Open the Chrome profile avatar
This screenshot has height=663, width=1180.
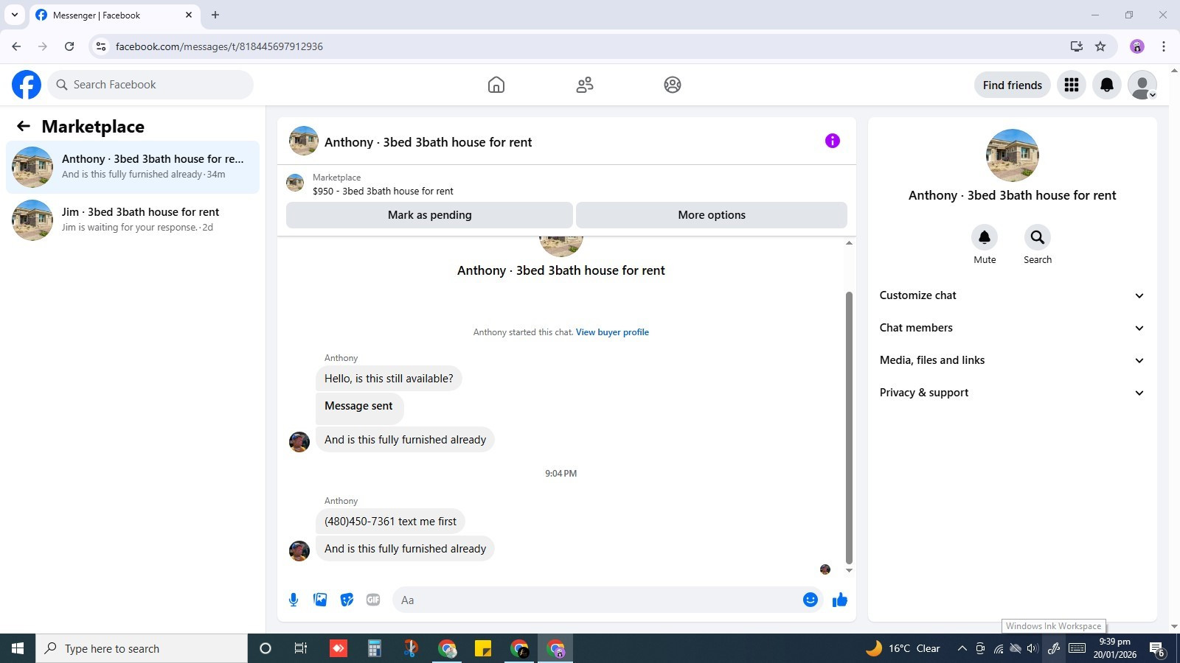click(x=1137, y=46)
